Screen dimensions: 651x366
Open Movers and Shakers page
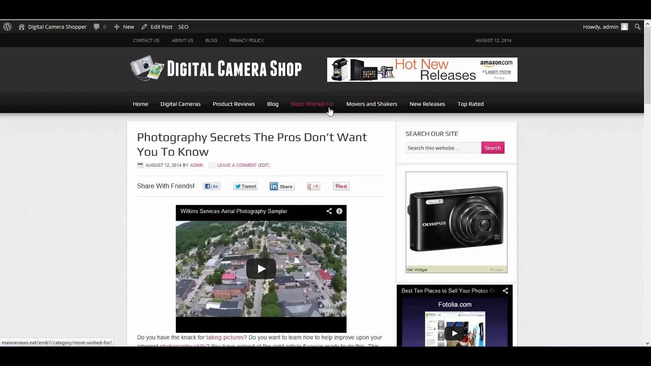coord(372,104)
